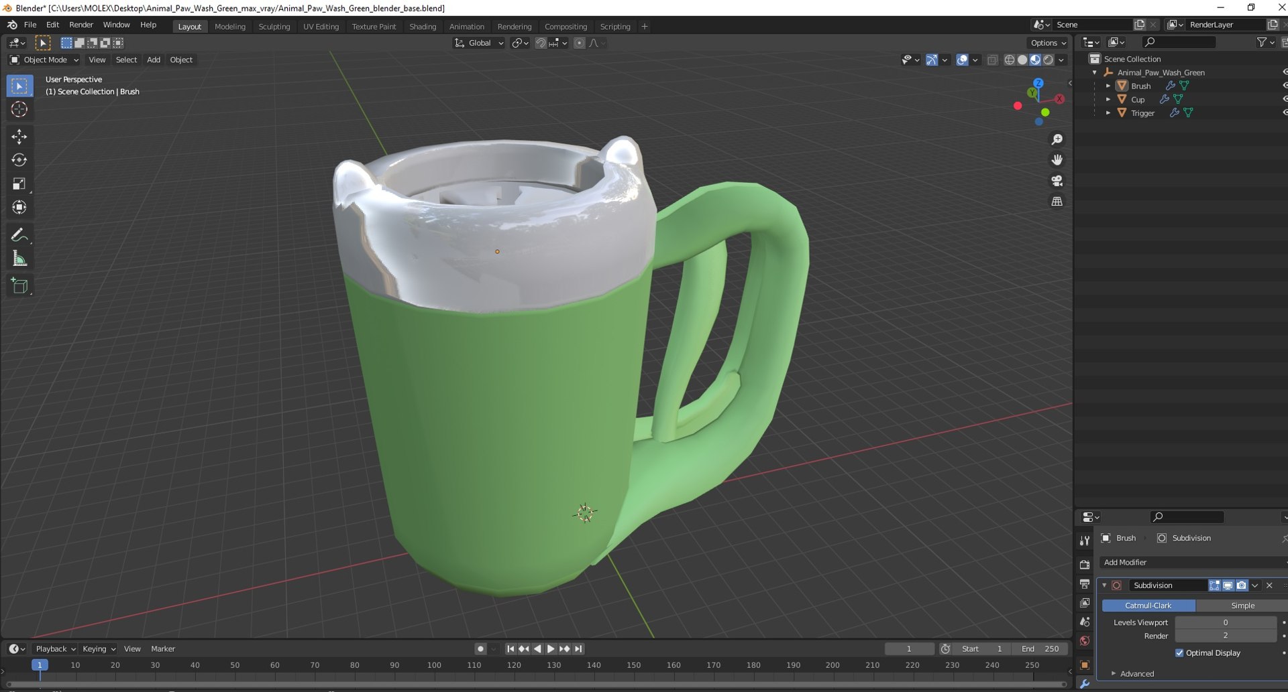Open the File menu
The height and width of the screenshot is (692, 1288).
(x=30, y=25)
